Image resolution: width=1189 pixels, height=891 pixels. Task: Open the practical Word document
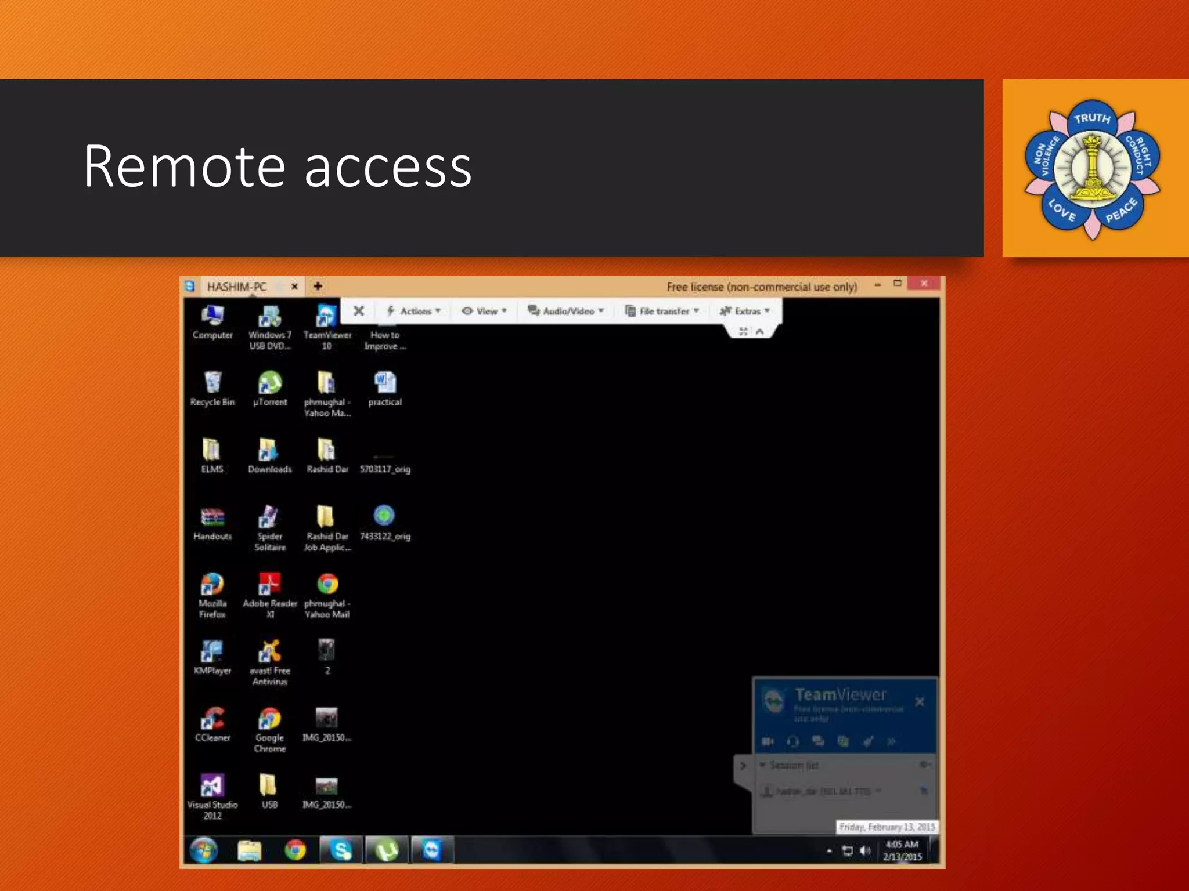point(385,389)
